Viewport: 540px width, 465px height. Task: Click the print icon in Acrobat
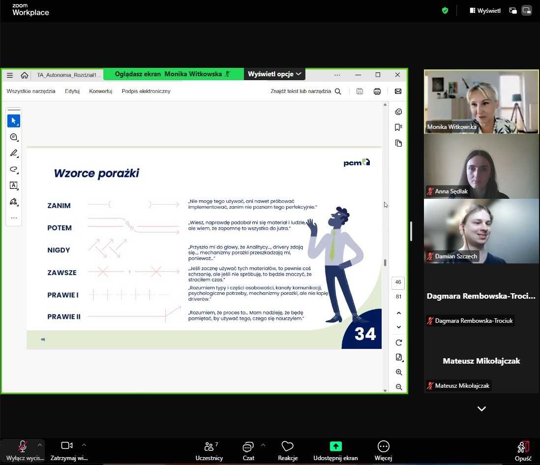(x=377, y=91)
